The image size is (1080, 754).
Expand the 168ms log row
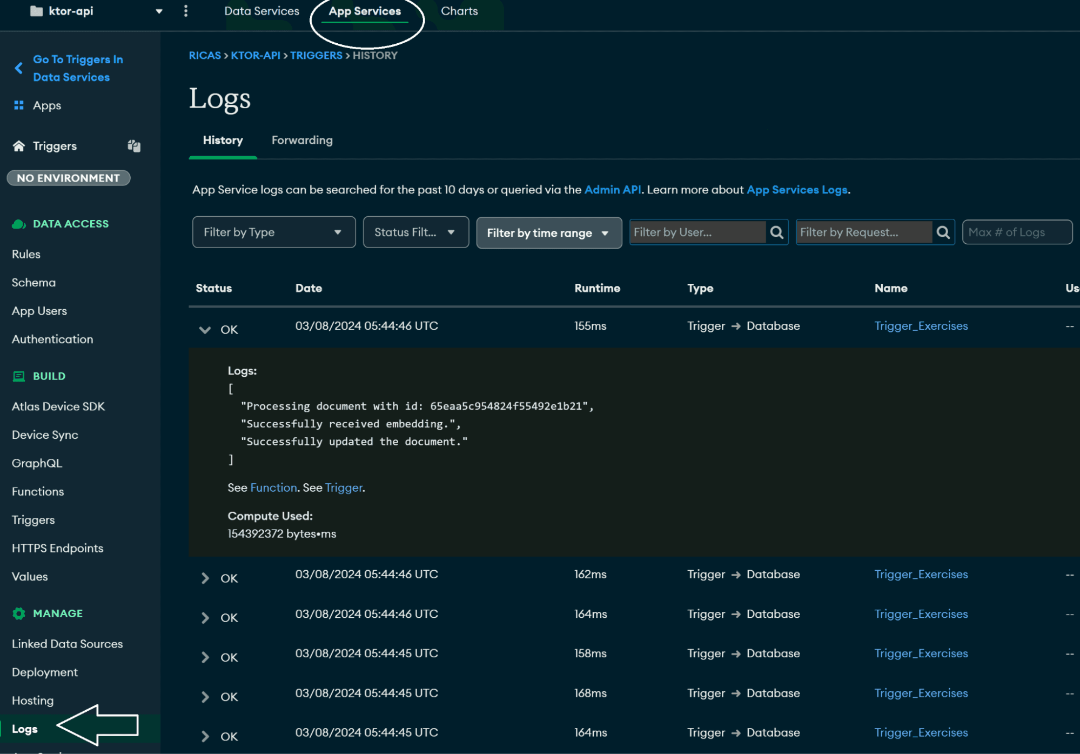click(205, 697)
